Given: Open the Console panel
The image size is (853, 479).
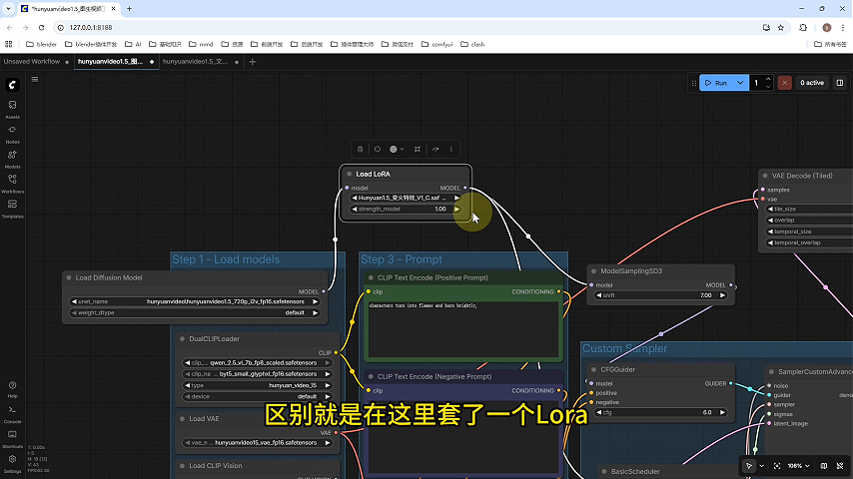Looking at the screenshot, I should click(x=12, y=414).
